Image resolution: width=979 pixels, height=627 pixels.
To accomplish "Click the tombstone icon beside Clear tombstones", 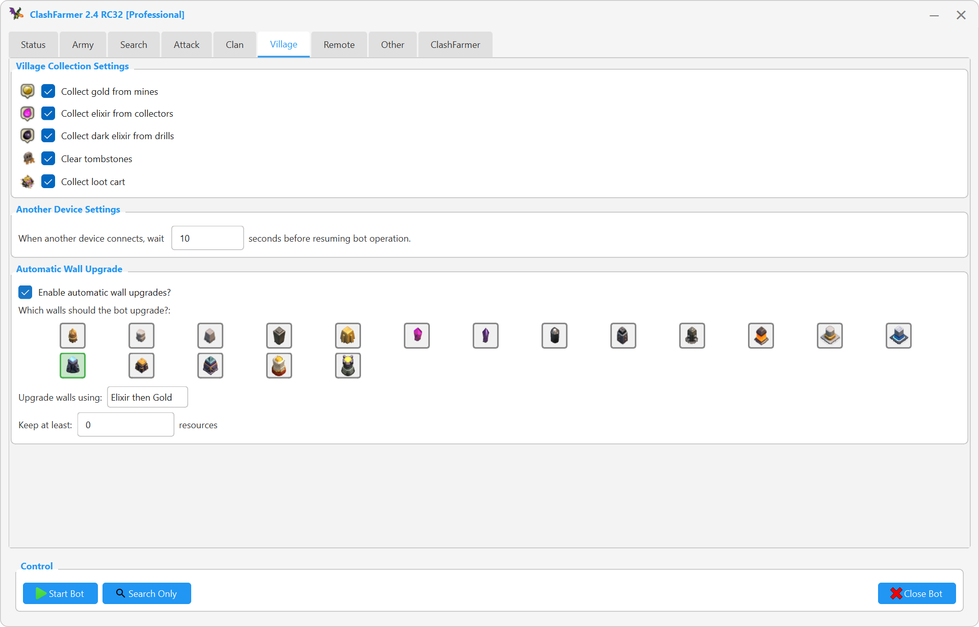I will point(29,159).
